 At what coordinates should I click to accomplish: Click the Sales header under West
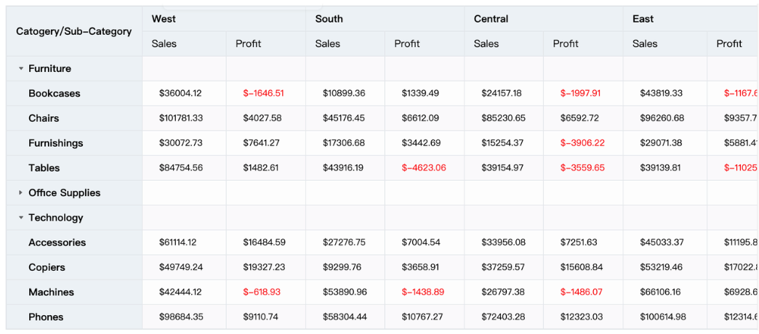coord(164,44)
